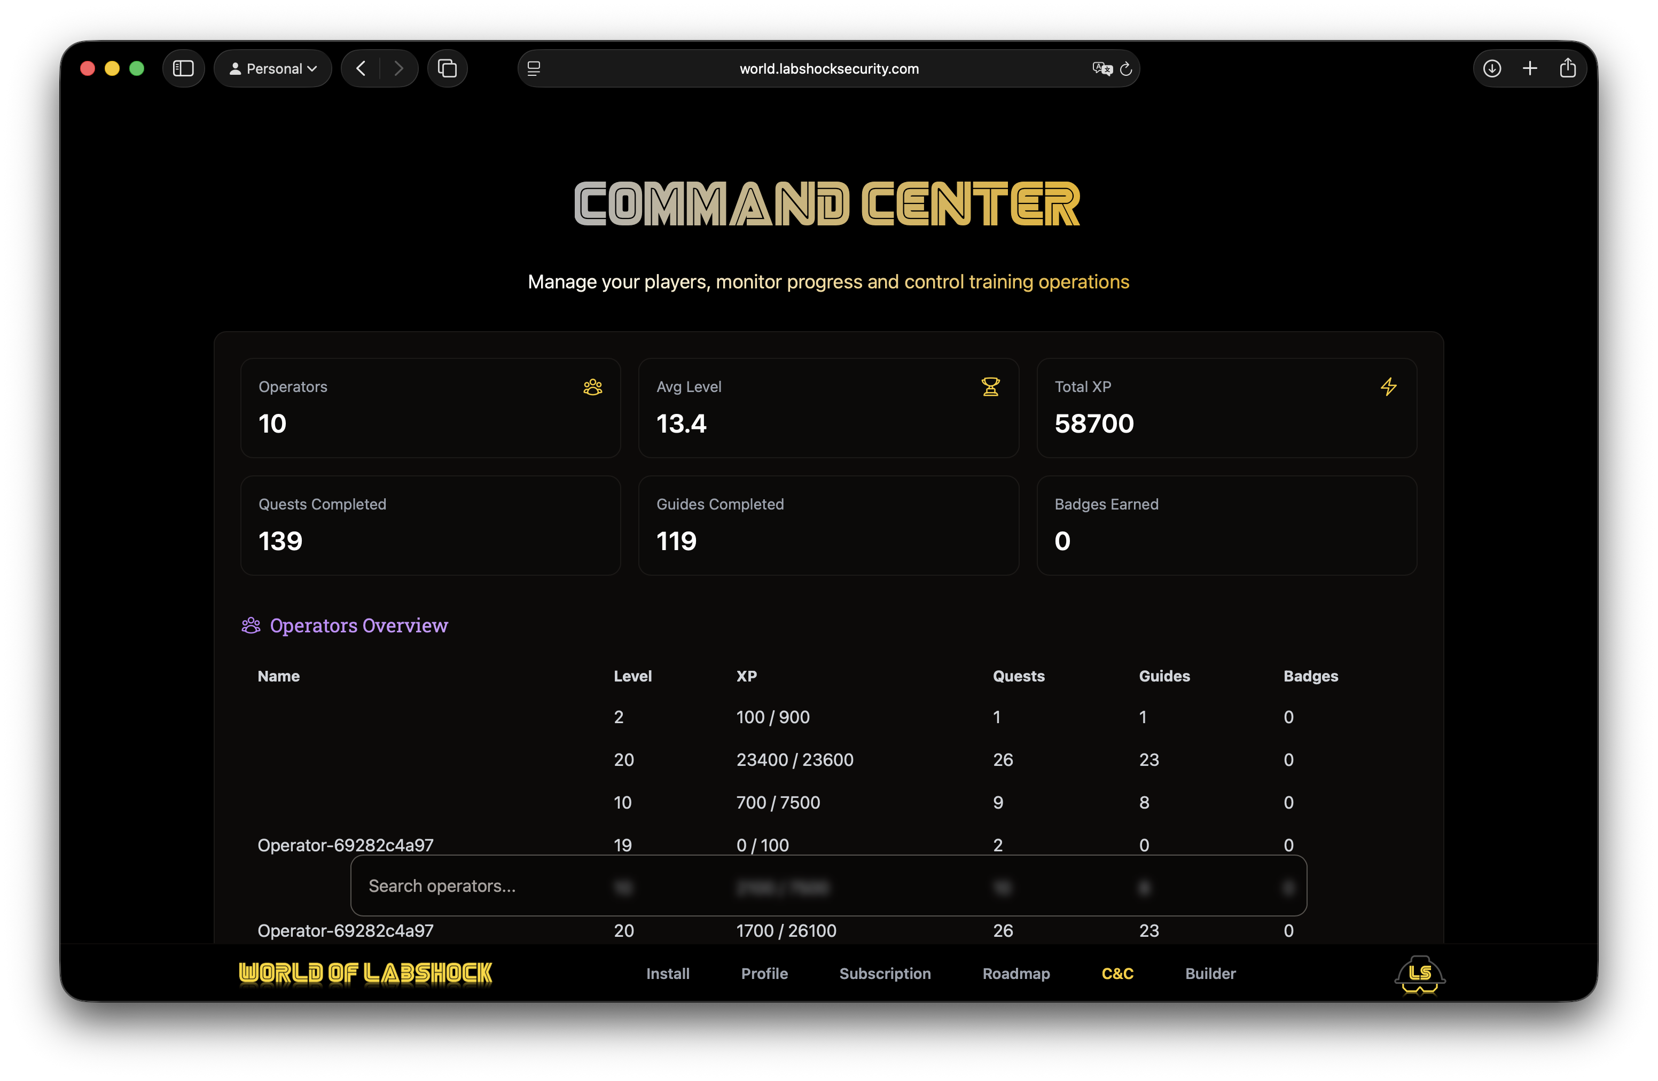Click the world.labshocksecurity.com address bar
The height and width of the screenshot is (1081, 1658).
(x=829, y=68)
